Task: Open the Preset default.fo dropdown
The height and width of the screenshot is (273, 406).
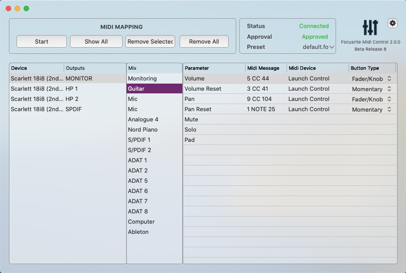Action: 319,47
